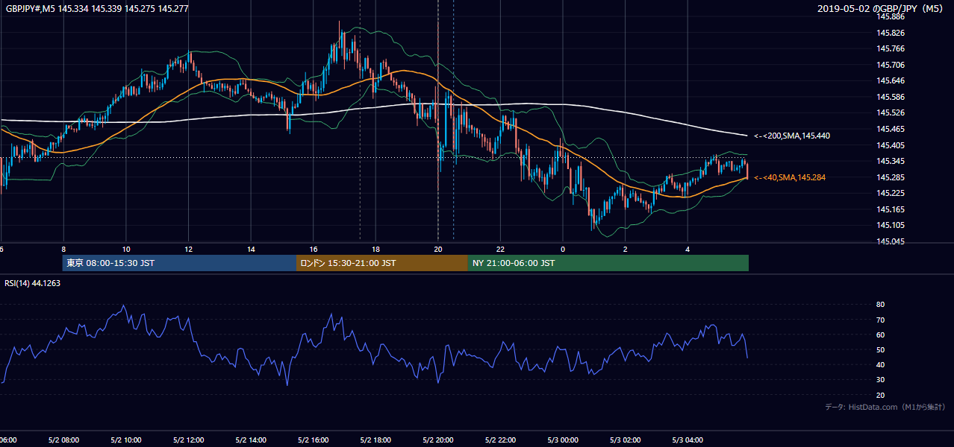954x447 pixels.
Task: Click the 145.165 price axis label
Action: (x=890, y=209)
